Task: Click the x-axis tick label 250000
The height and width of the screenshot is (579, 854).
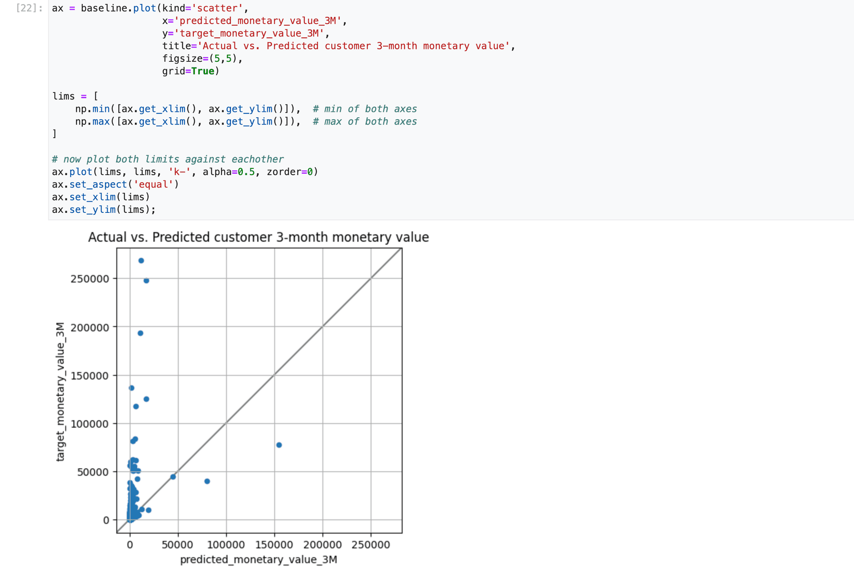Action: pos(371,545)
